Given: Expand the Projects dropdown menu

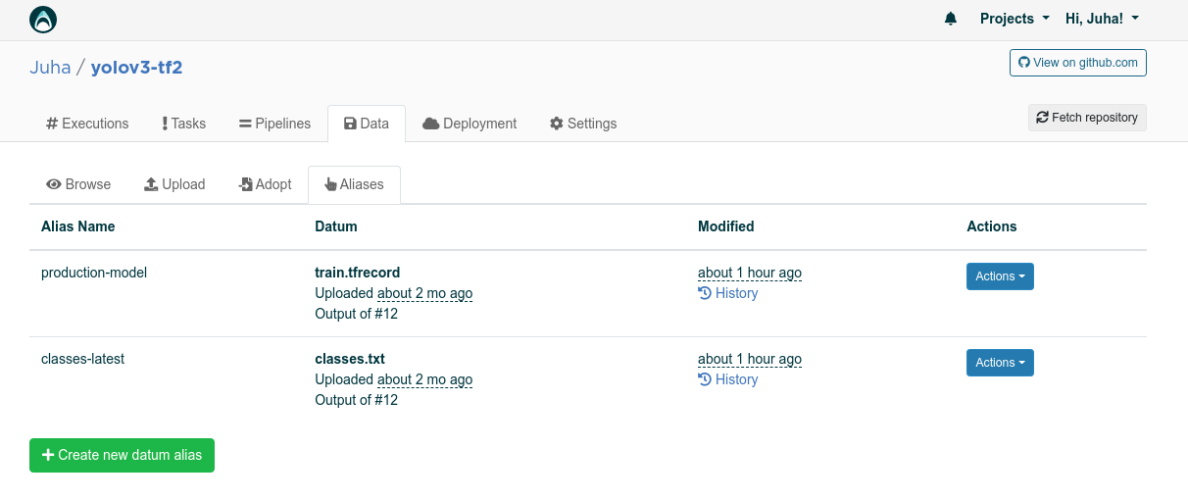Looking at the screenshot, I should [x=1015, y=19].
